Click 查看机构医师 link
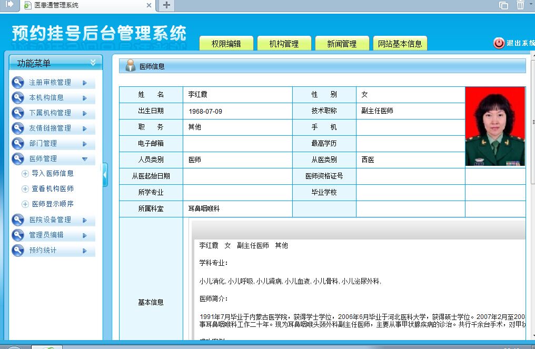The height and width of the screenshot is (349, 535). [x=53, y=188]
